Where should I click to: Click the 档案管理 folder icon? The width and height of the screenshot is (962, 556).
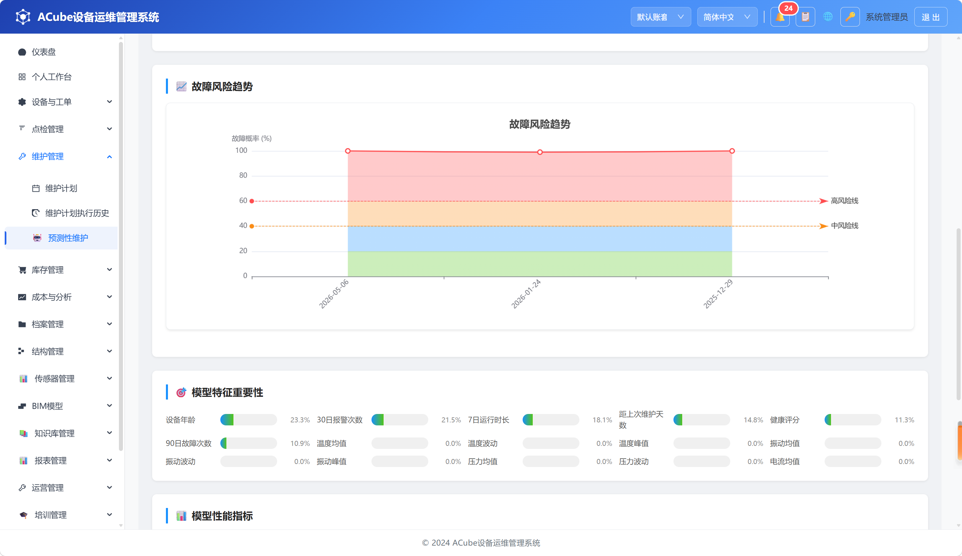click(22, 324)
